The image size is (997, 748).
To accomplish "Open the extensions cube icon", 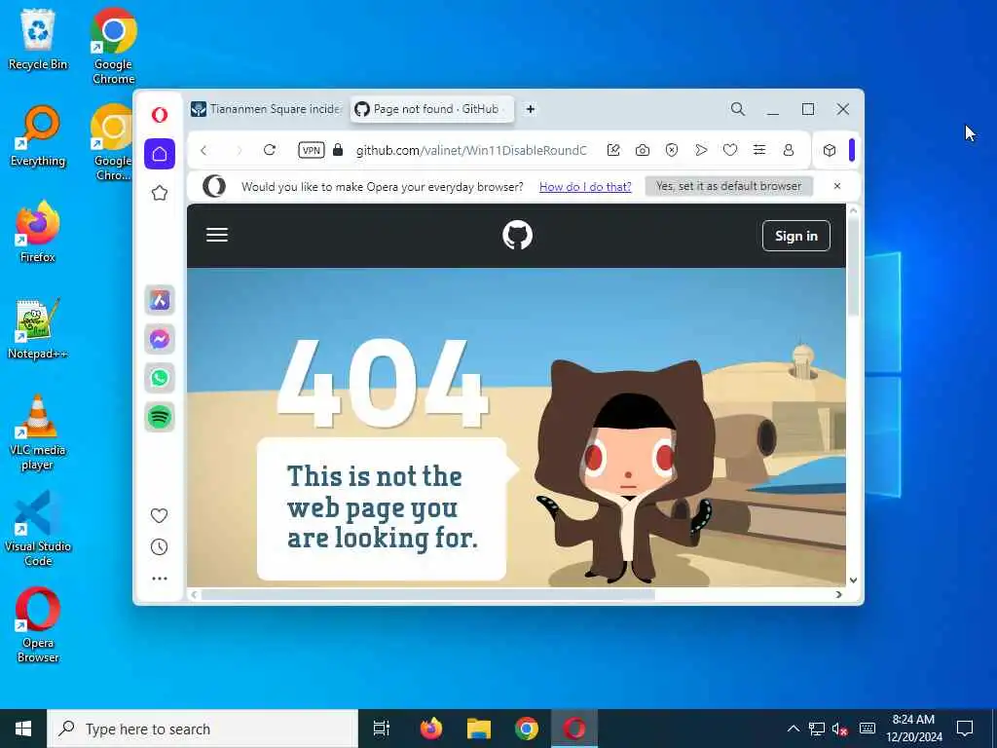I will pyautogui.click(x=830, y=150).
